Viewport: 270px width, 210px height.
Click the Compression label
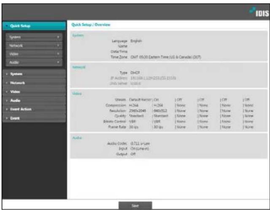pyautogui.click(x=116, y=105)
